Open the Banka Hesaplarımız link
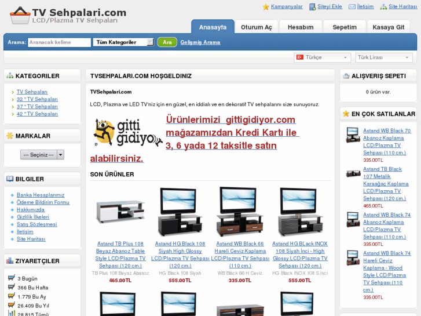Screen dimensions: 421x316 (41, 195)
